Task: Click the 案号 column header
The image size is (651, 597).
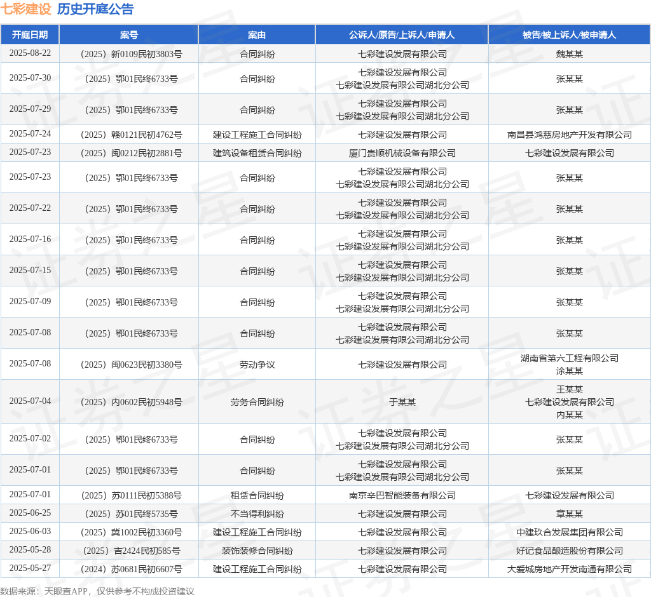Action: 129,35
